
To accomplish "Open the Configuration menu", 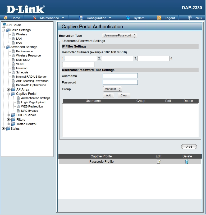I will (96, 18).
